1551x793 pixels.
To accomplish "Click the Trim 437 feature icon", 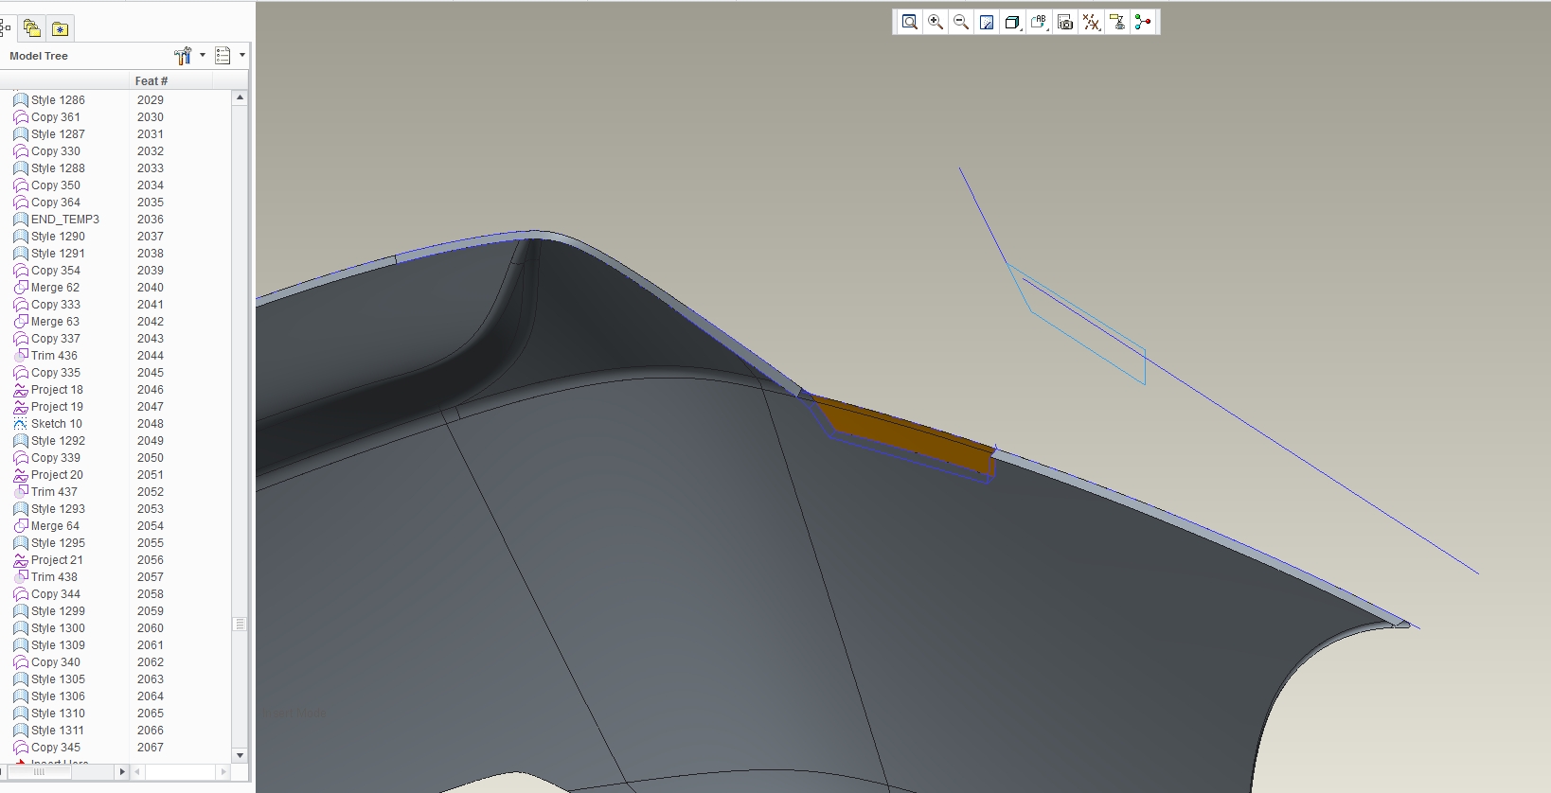I will [20, 492].
